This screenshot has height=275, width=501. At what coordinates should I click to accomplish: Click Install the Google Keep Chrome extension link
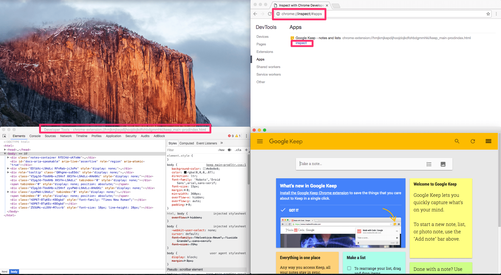314,193
